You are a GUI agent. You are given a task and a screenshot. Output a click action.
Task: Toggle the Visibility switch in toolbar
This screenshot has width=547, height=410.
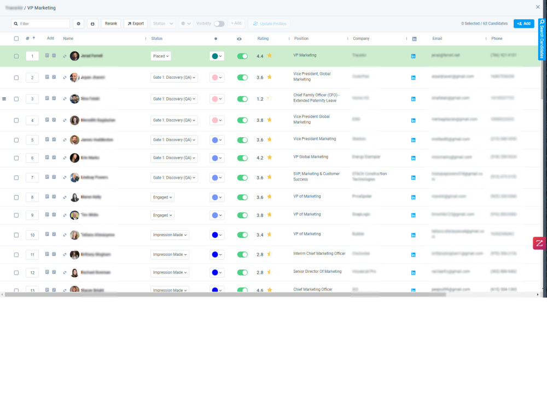pyautogui.click(x=219, y=24)
